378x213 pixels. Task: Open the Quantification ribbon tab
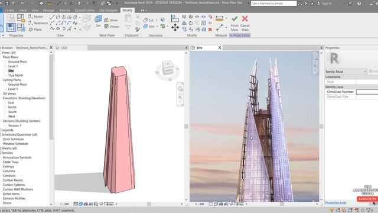(x=84, y=11)
